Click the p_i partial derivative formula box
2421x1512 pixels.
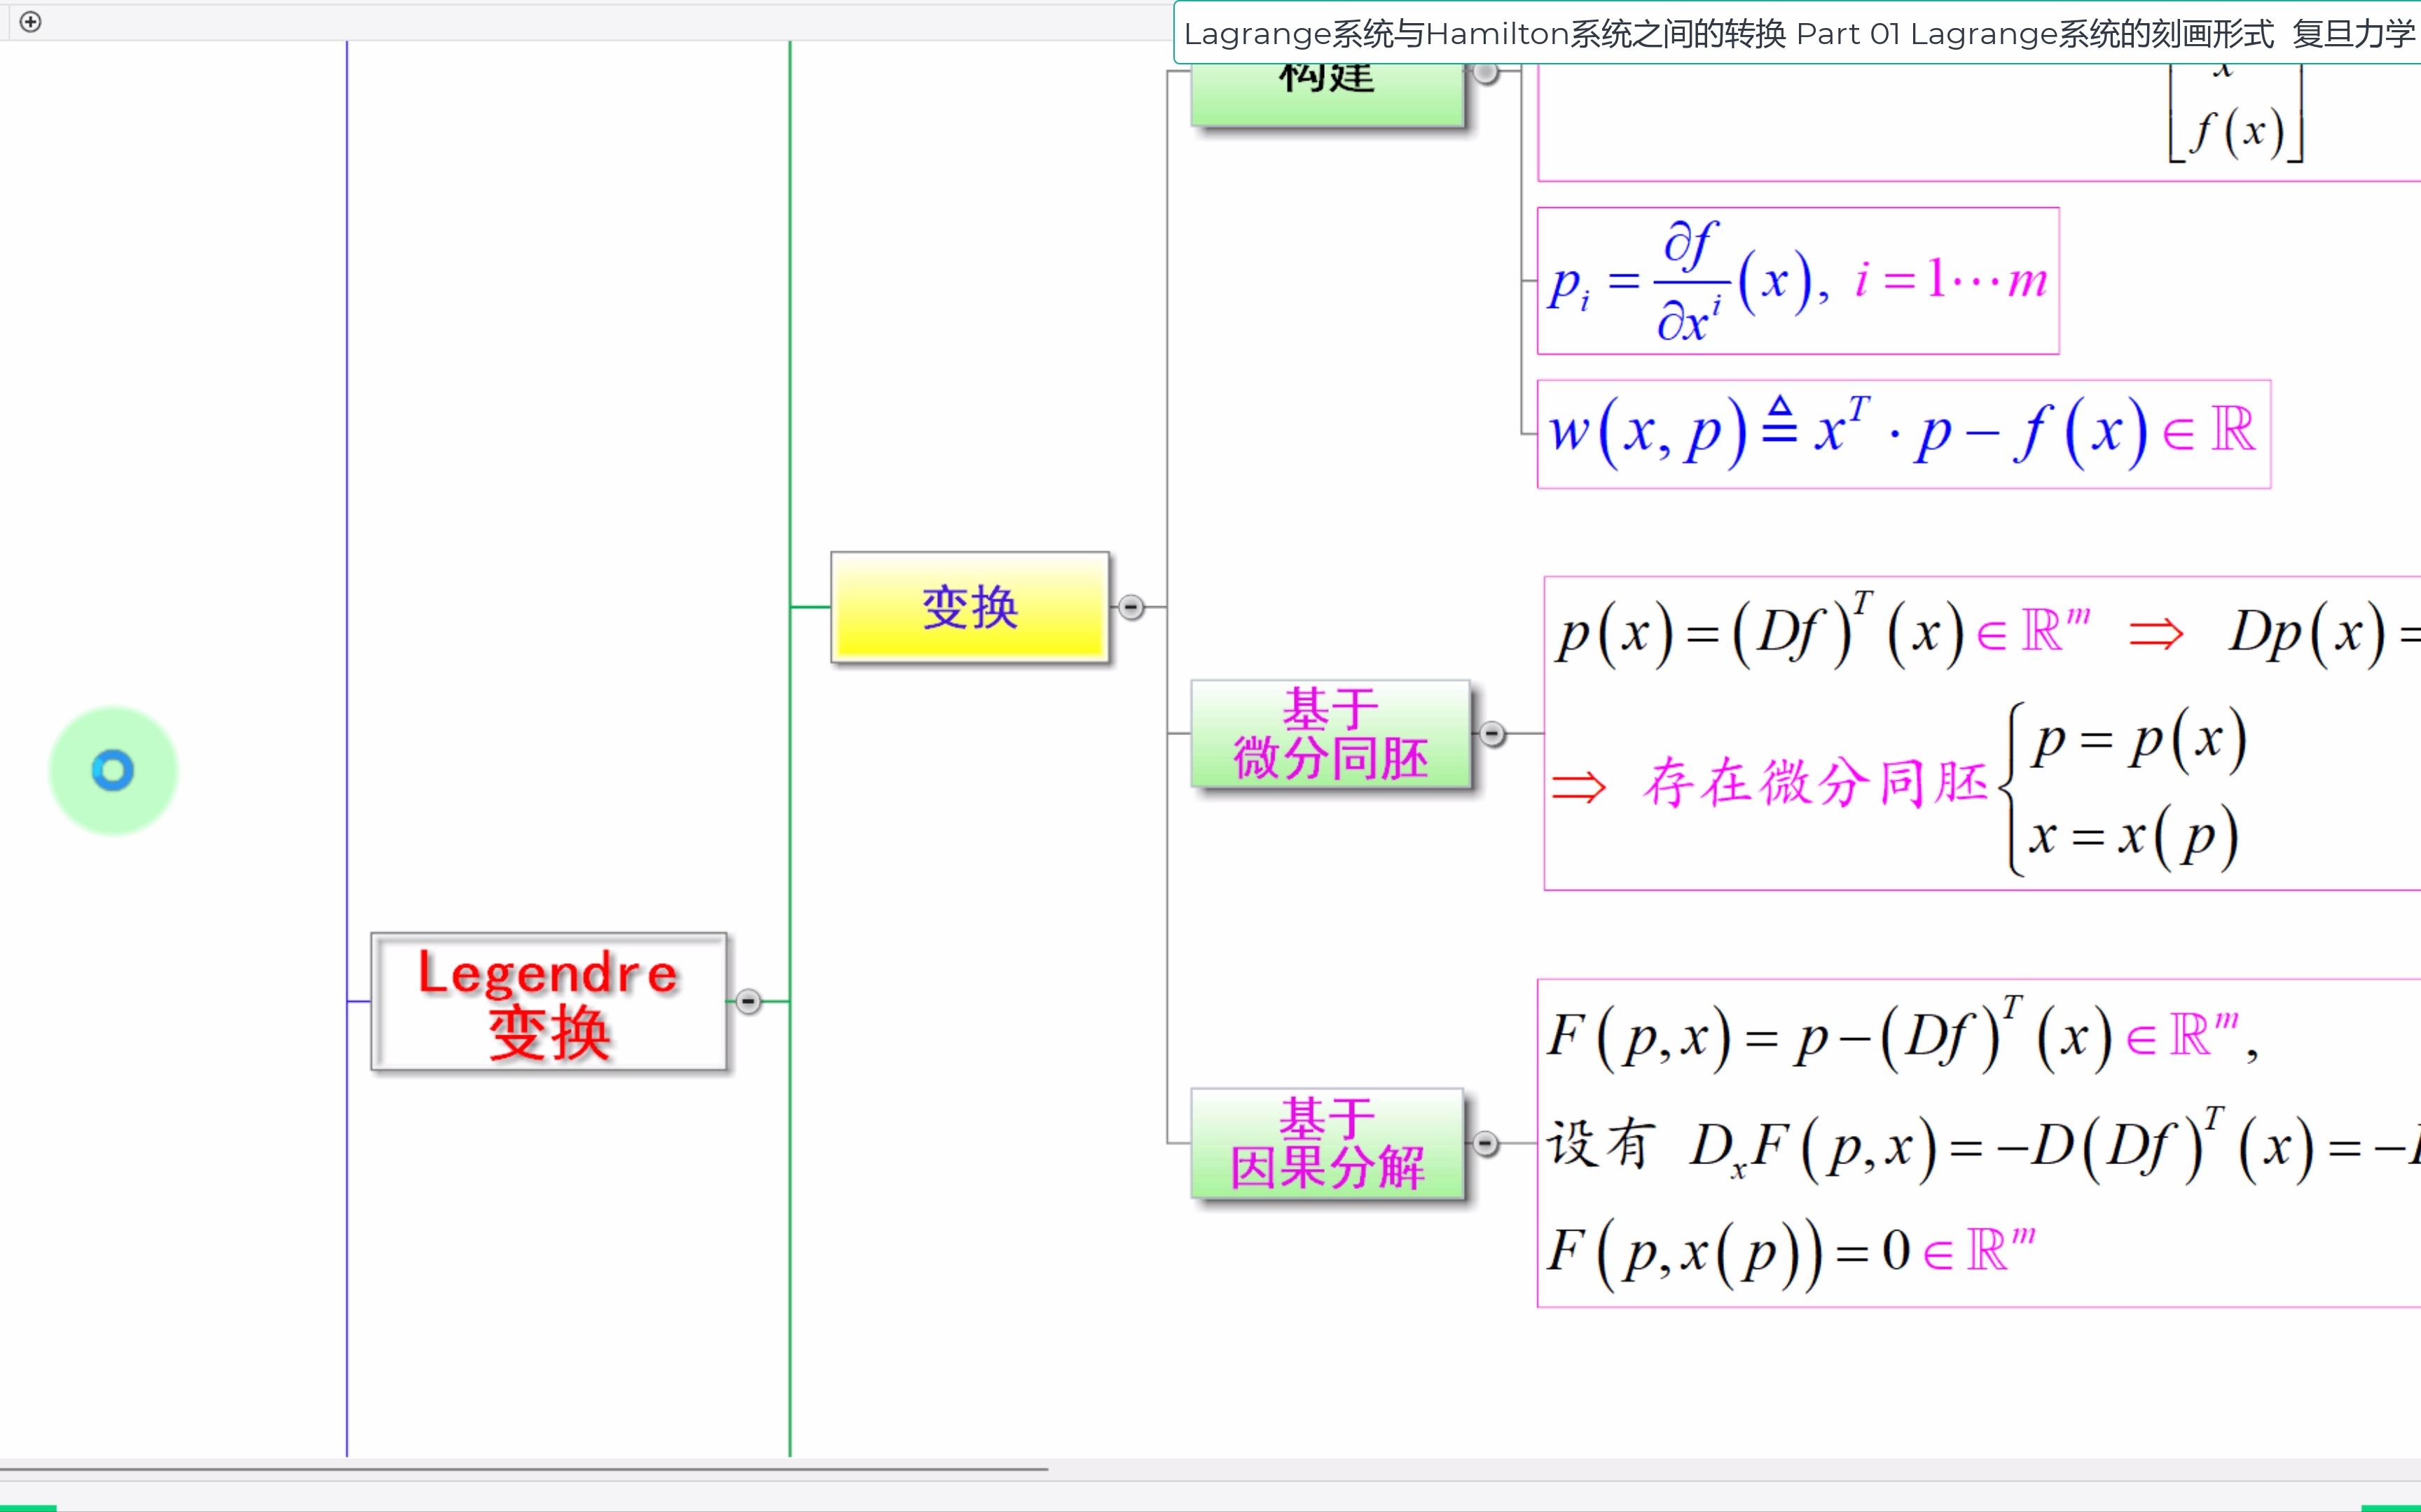tap(1798, 281)
